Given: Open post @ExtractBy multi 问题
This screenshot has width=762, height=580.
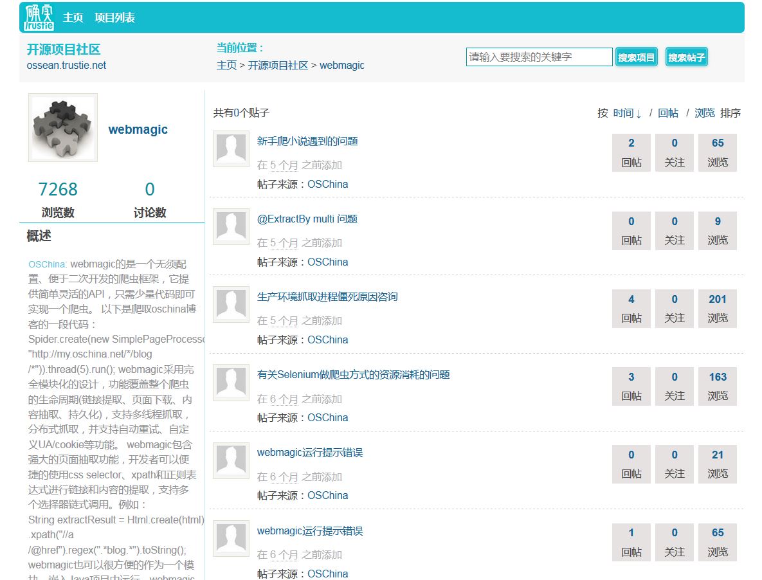Looking at the screenshot, I should [x=307, y=219].
